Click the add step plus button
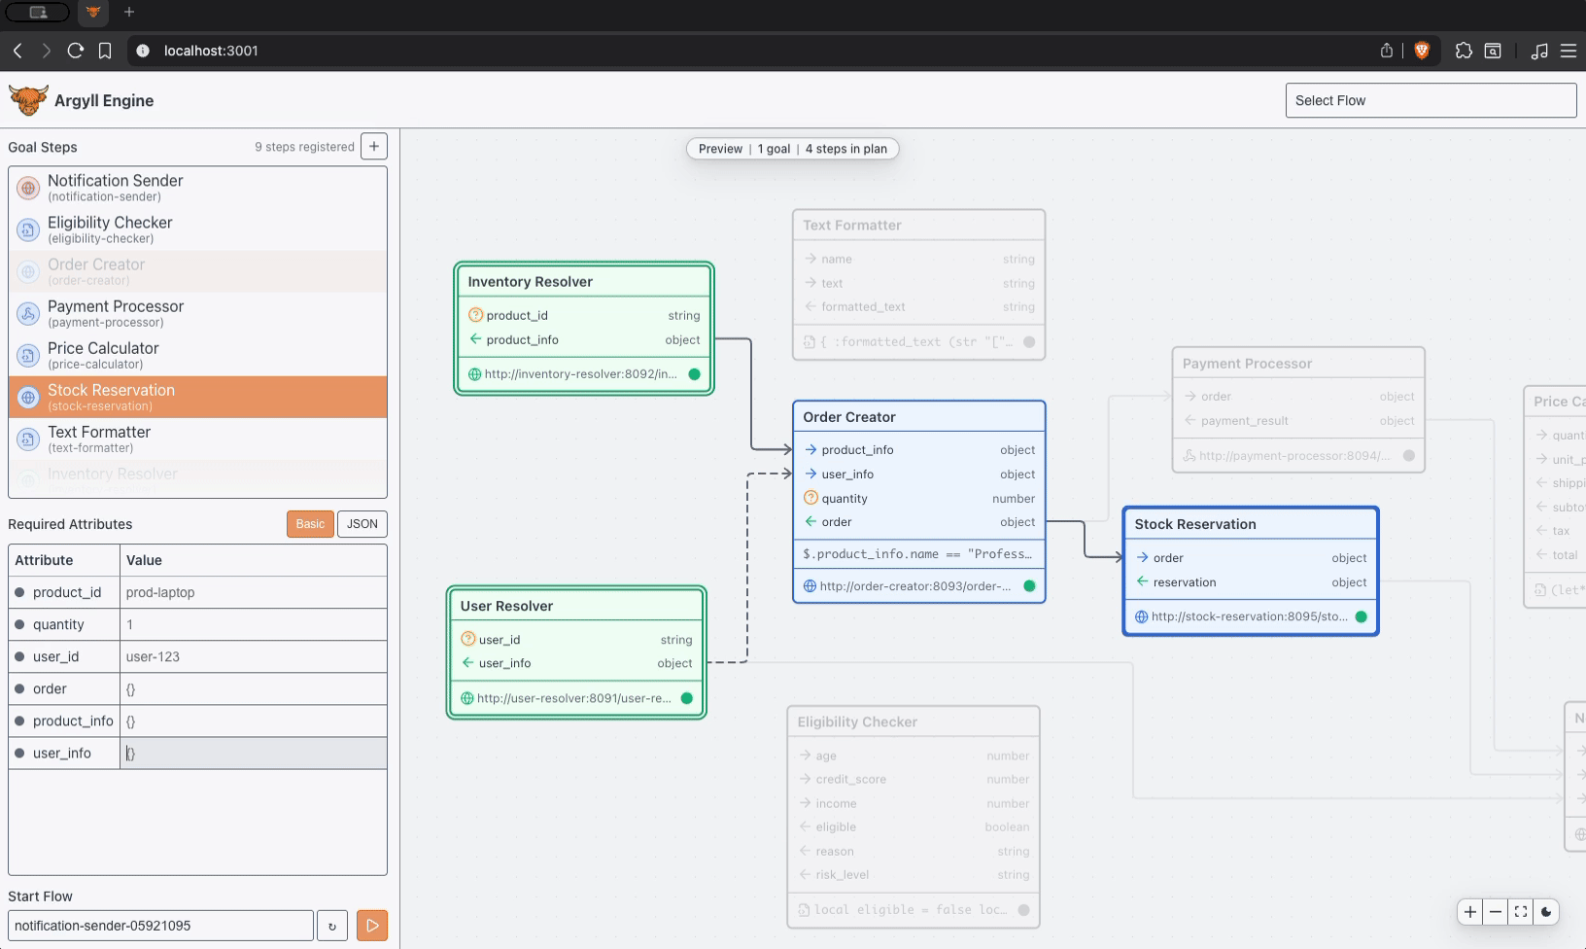Viewport: 1586px width, 949px height. pos(374,146)
